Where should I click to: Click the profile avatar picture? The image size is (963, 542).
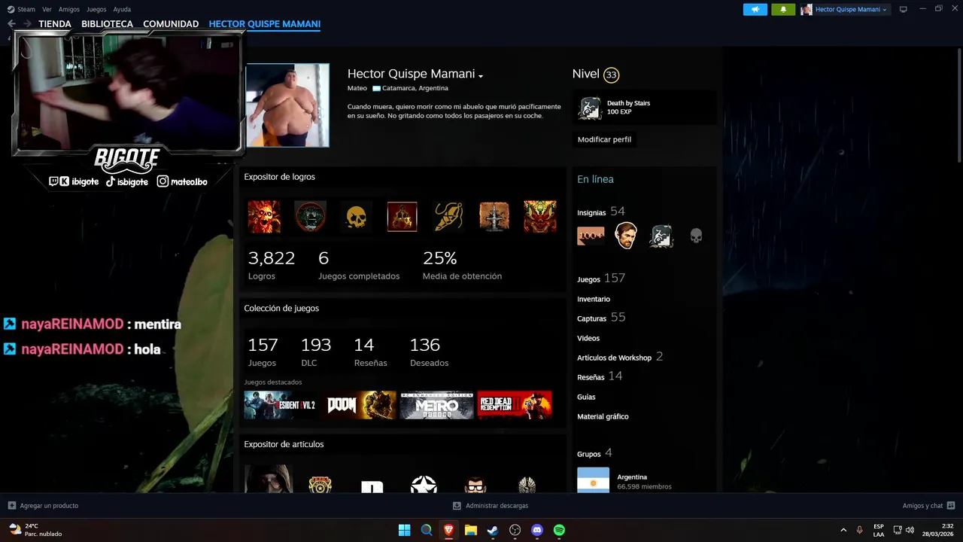click(x=287, y=105)
